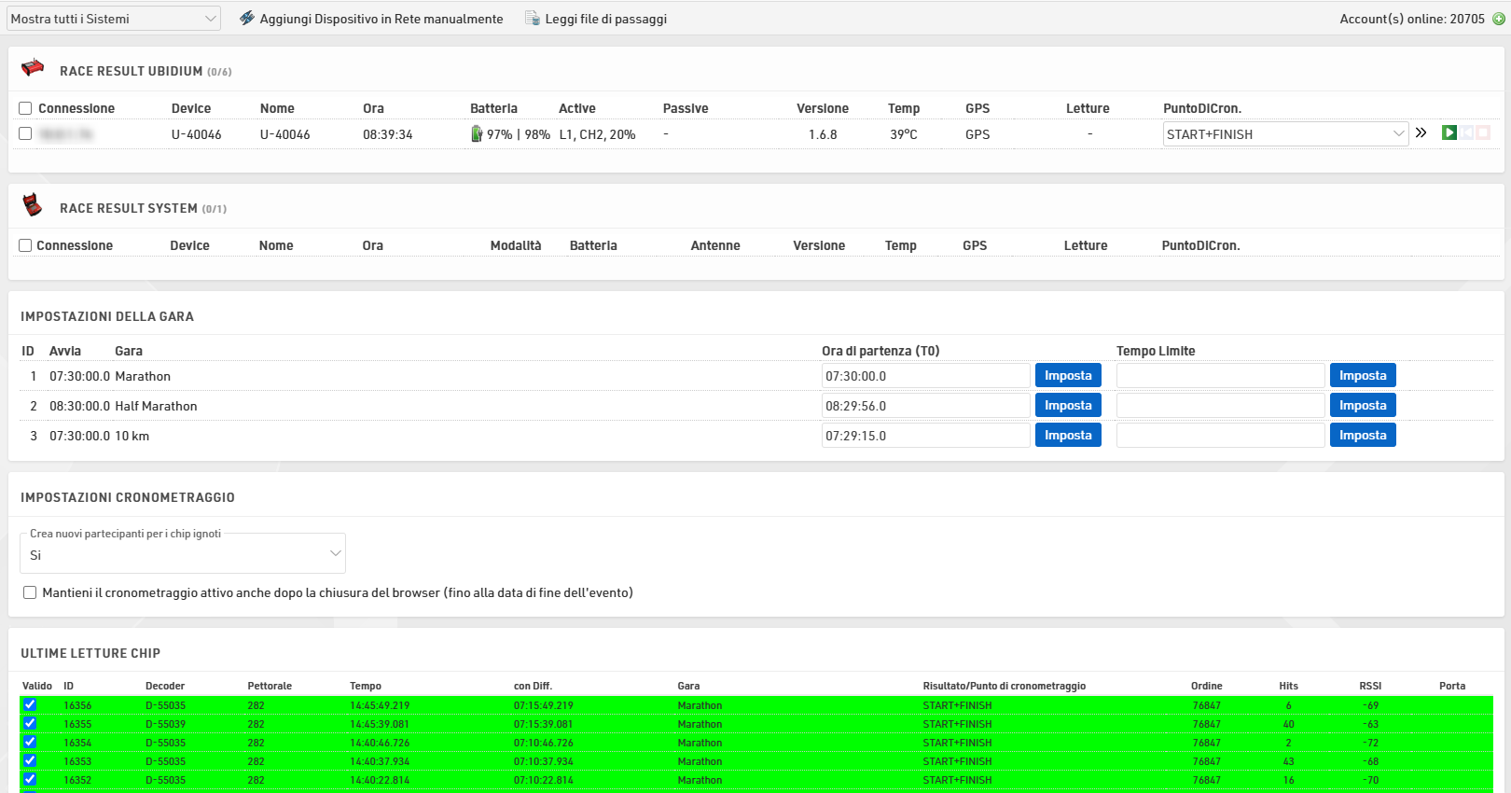
Task: Tick the Ubidium Connessione header checkbox
Action: (25, 108)
